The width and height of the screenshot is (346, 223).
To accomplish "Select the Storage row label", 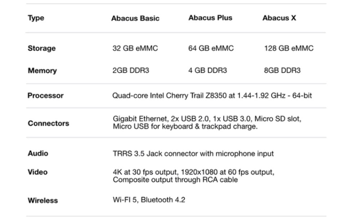I will (42, 48).
